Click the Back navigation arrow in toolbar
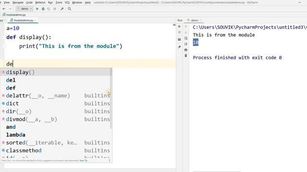 (x=4, y=9)
